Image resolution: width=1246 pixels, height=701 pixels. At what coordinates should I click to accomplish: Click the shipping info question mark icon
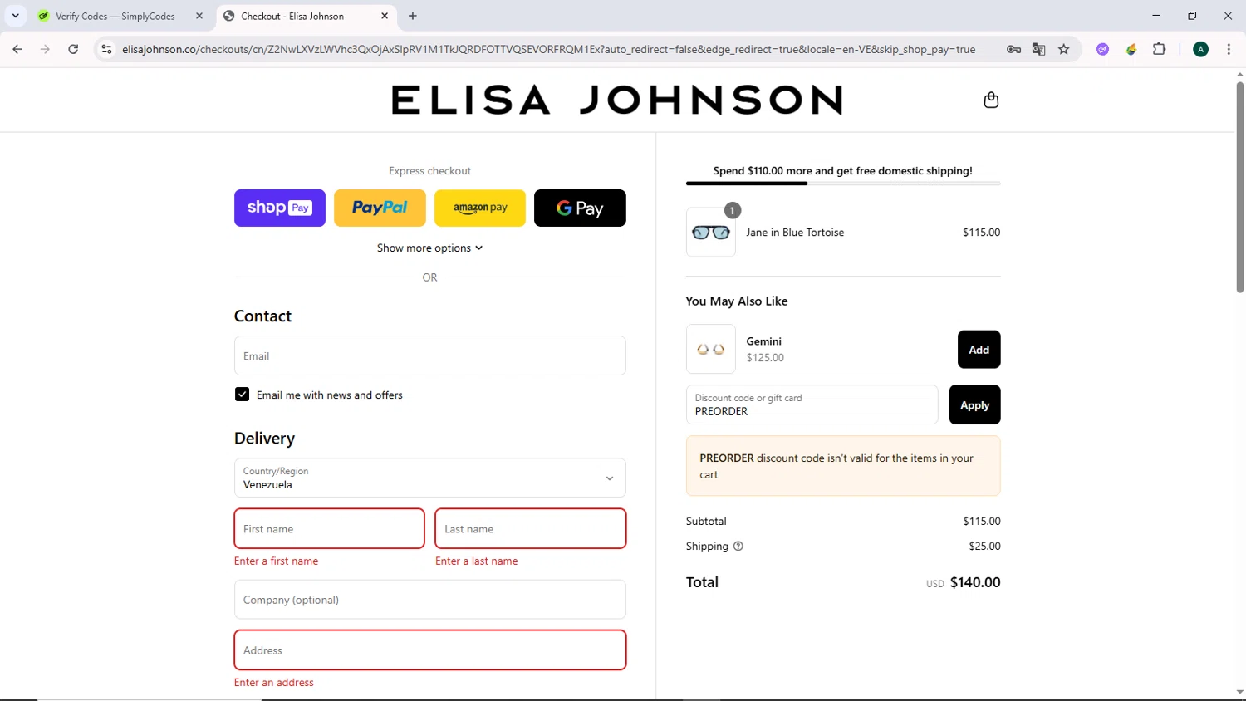tap(738, 546)
